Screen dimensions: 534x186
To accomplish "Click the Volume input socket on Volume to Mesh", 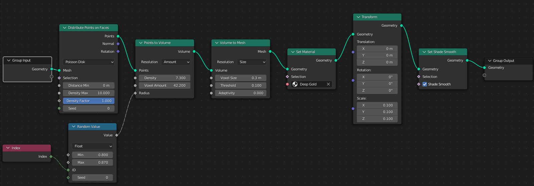I will [211, 71].
